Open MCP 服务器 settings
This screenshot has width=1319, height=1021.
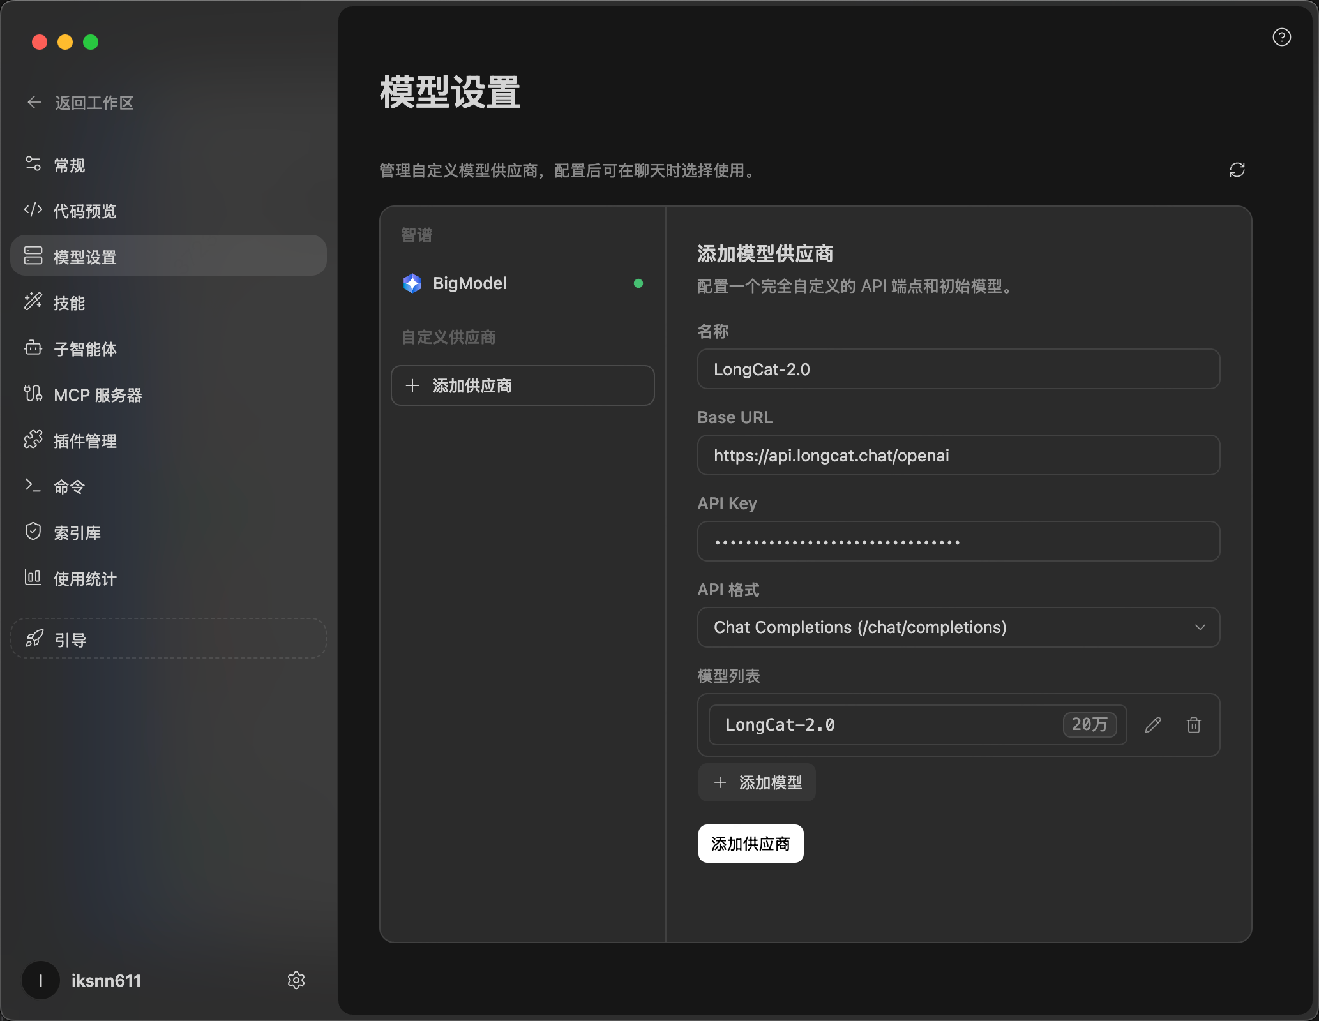(x=169, y=394)
